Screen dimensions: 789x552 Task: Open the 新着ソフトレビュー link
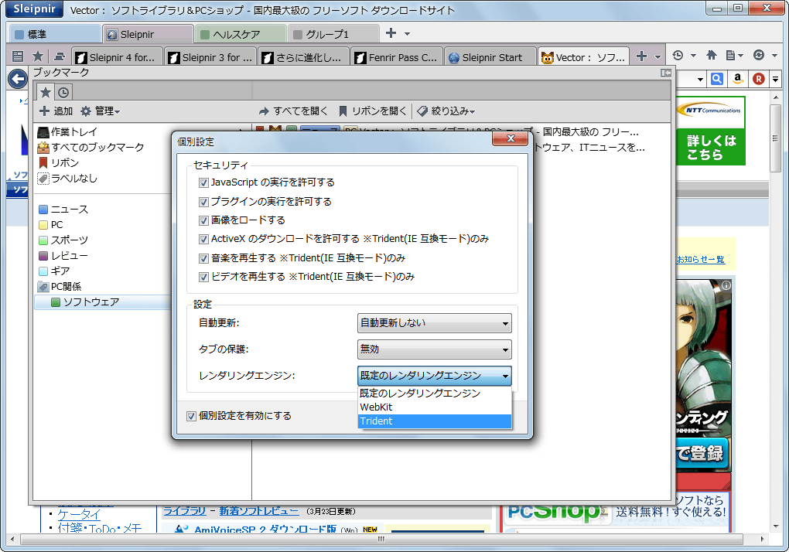coord(258,511)
